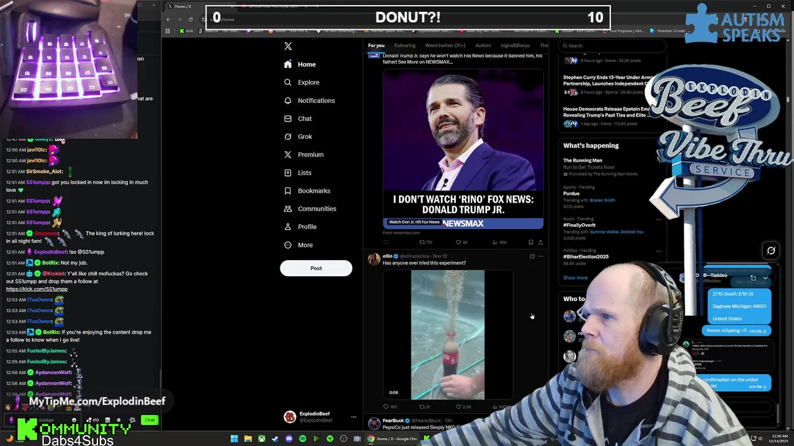Click the Post button
Image resolution: width=794 pixels, height=446 pixels.
point(316,268)
